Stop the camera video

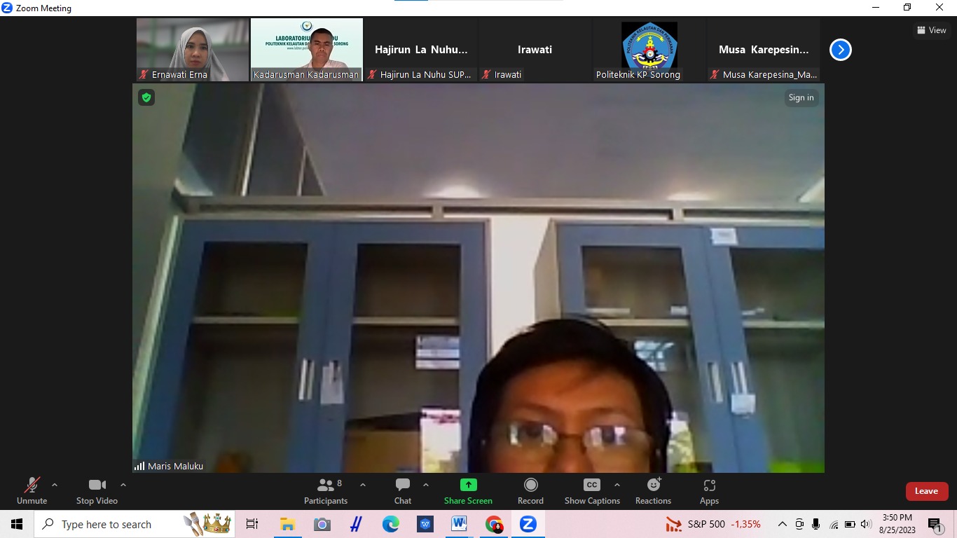click(x=97, y=491)
